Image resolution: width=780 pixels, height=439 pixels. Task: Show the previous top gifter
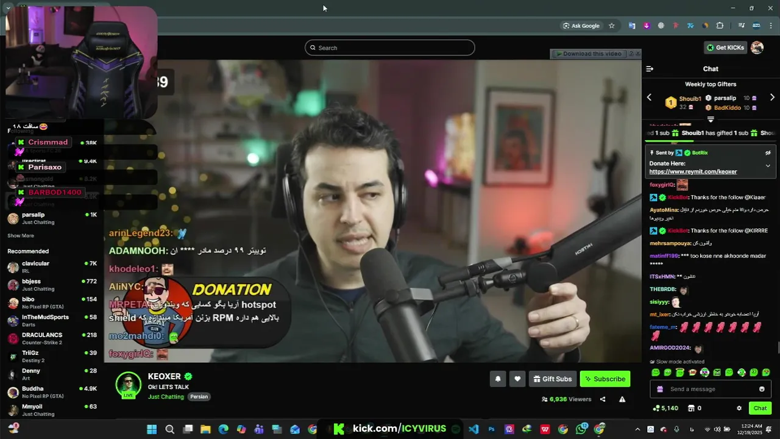(x=649, y=98)
